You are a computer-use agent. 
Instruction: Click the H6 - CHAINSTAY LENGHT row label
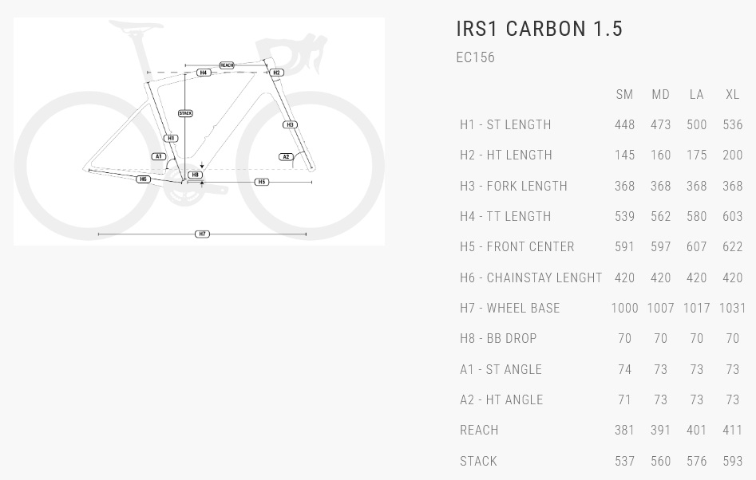coord(531,277)
